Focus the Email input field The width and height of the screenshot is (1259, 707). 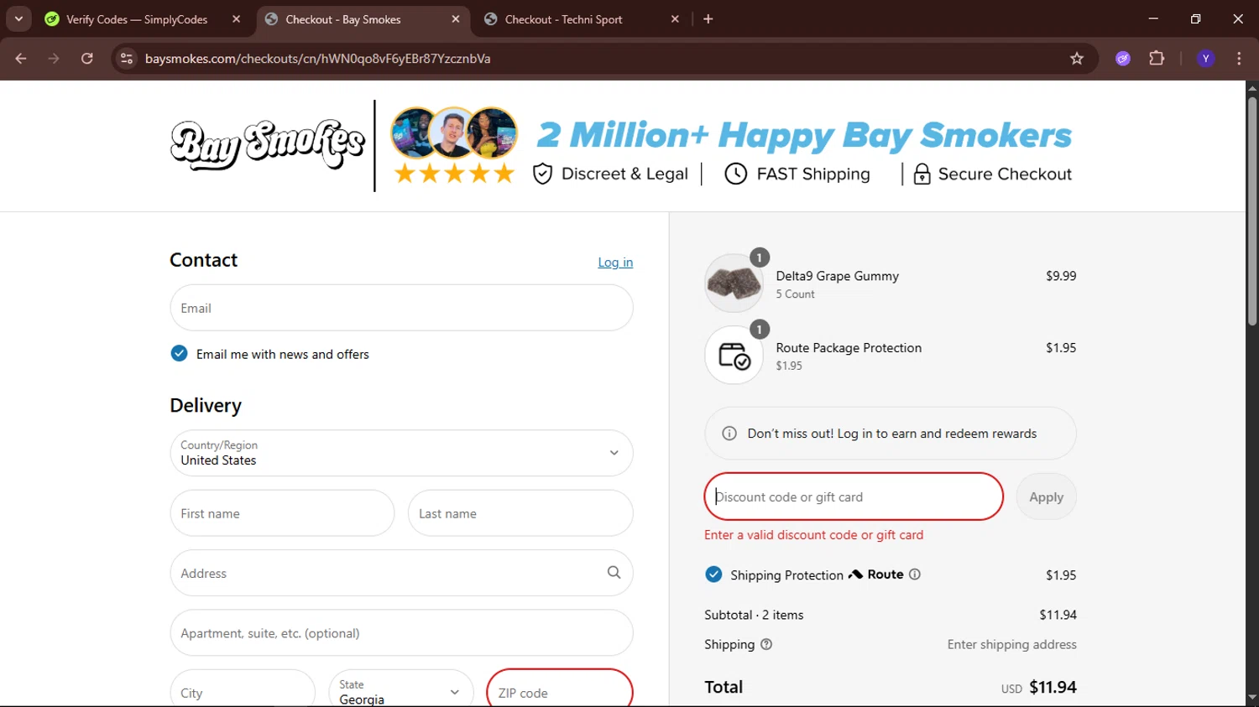point(401,308)
